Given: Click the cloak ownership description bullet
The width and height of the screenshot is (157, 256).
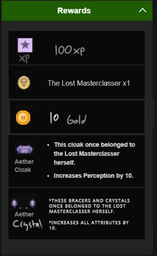Looking at the screenshot, I should coord(94,154).
